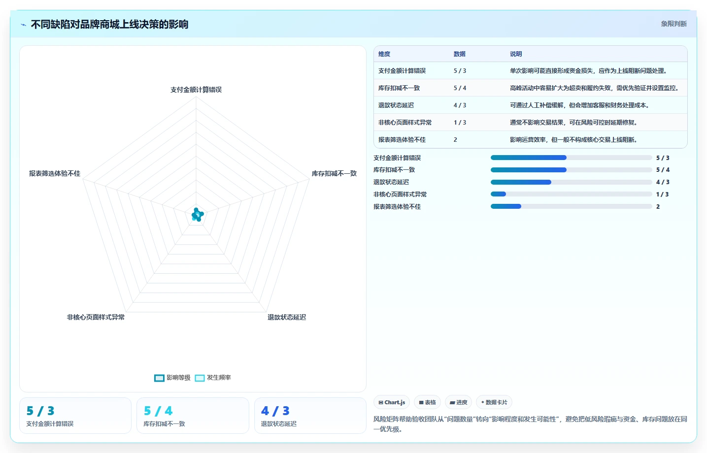The height and width of the screenshot is (453, 707).
Task: Click progress label 非核心页面样式异常 value 1 / 3
Action: click(663, 194)
